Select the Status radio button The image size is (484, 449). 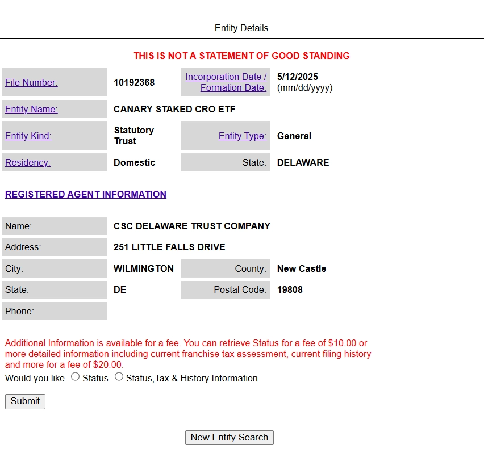pos(76,377)
